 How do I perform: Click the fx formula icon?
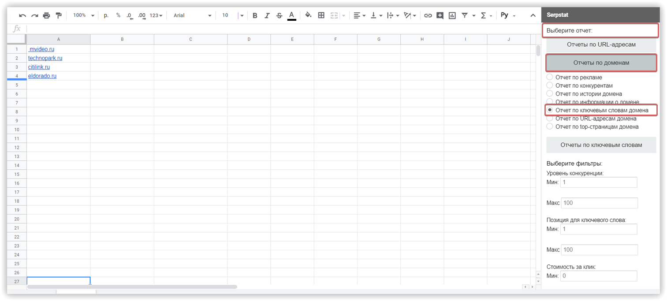(17, 29)
